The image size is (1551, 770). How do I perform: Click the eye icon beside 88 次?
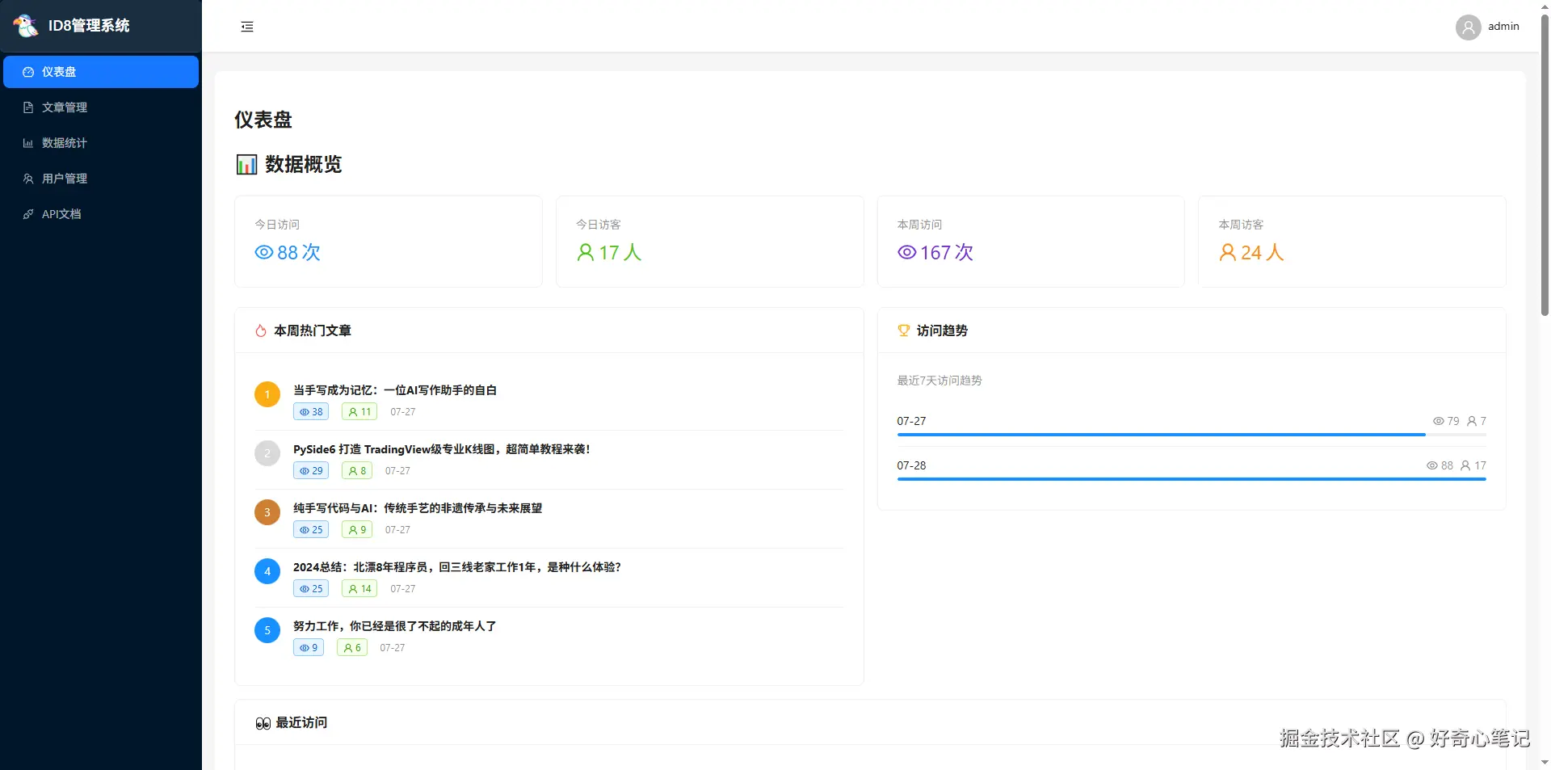(263, 252)
